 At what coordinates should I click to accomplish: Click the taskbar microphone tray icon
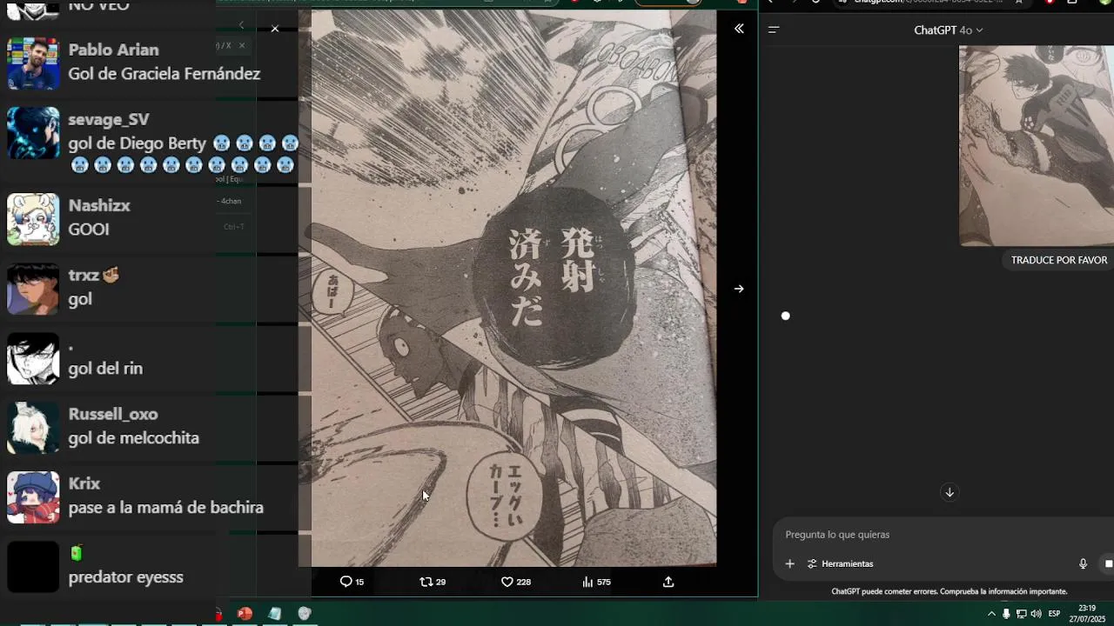(x=1006, y=614)
